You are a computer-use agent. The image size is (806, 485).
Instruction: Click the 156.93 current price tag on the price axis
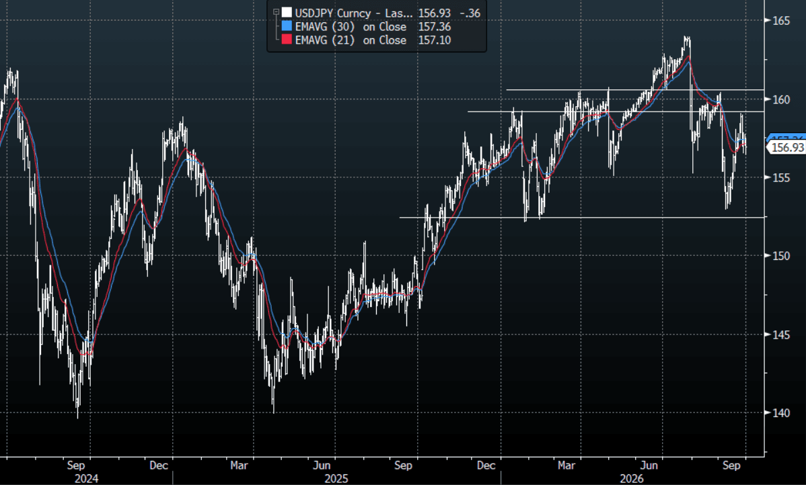786,148
